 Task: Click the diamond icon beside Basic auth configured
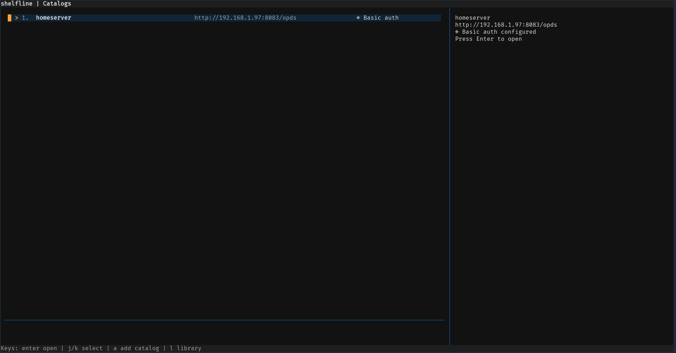457,32
